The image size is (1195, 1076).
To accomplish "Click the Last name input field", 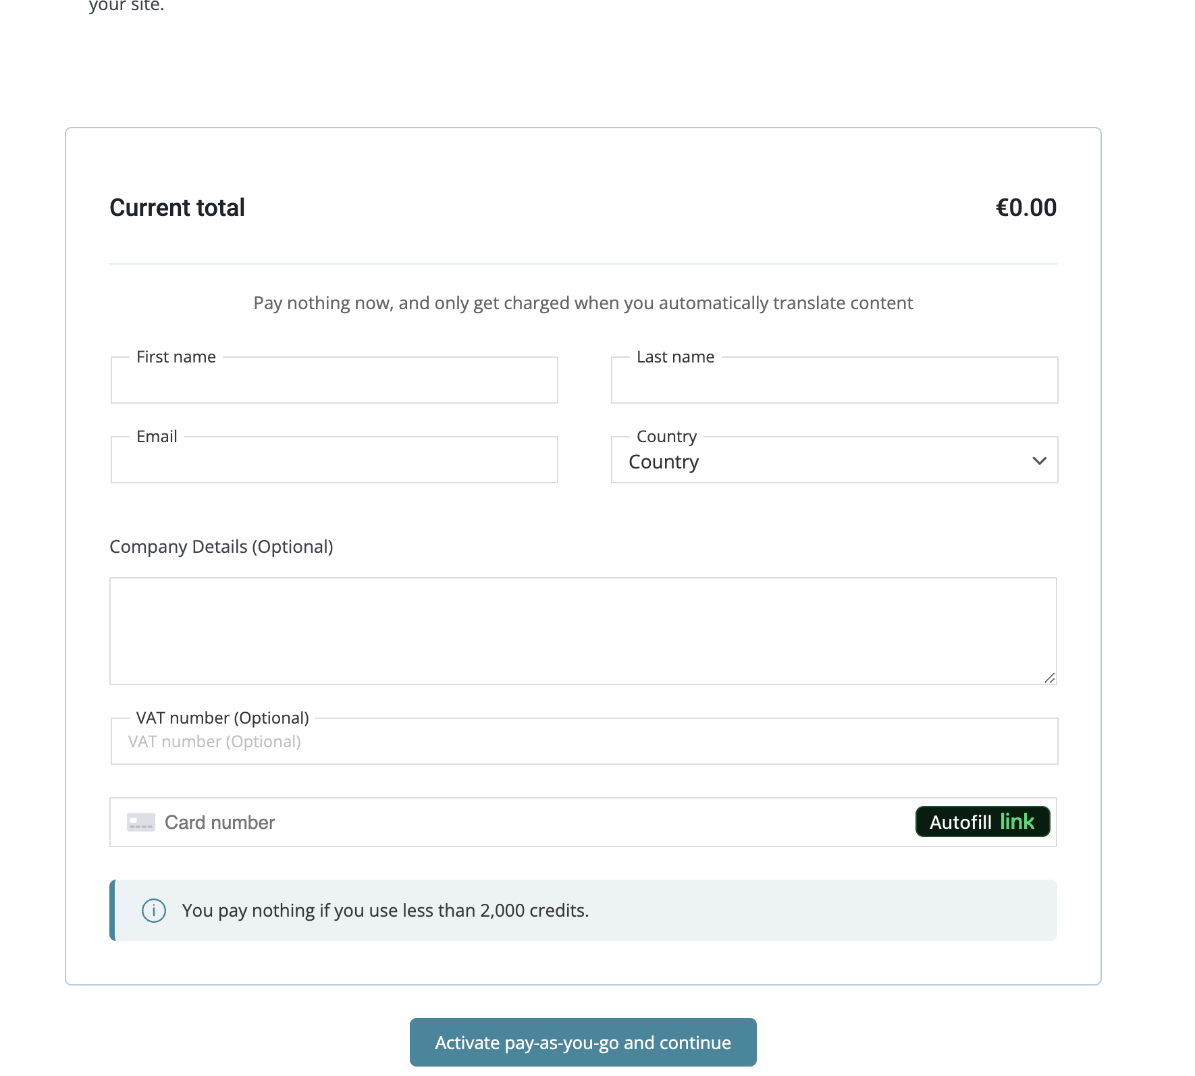I will click(834, 381).
